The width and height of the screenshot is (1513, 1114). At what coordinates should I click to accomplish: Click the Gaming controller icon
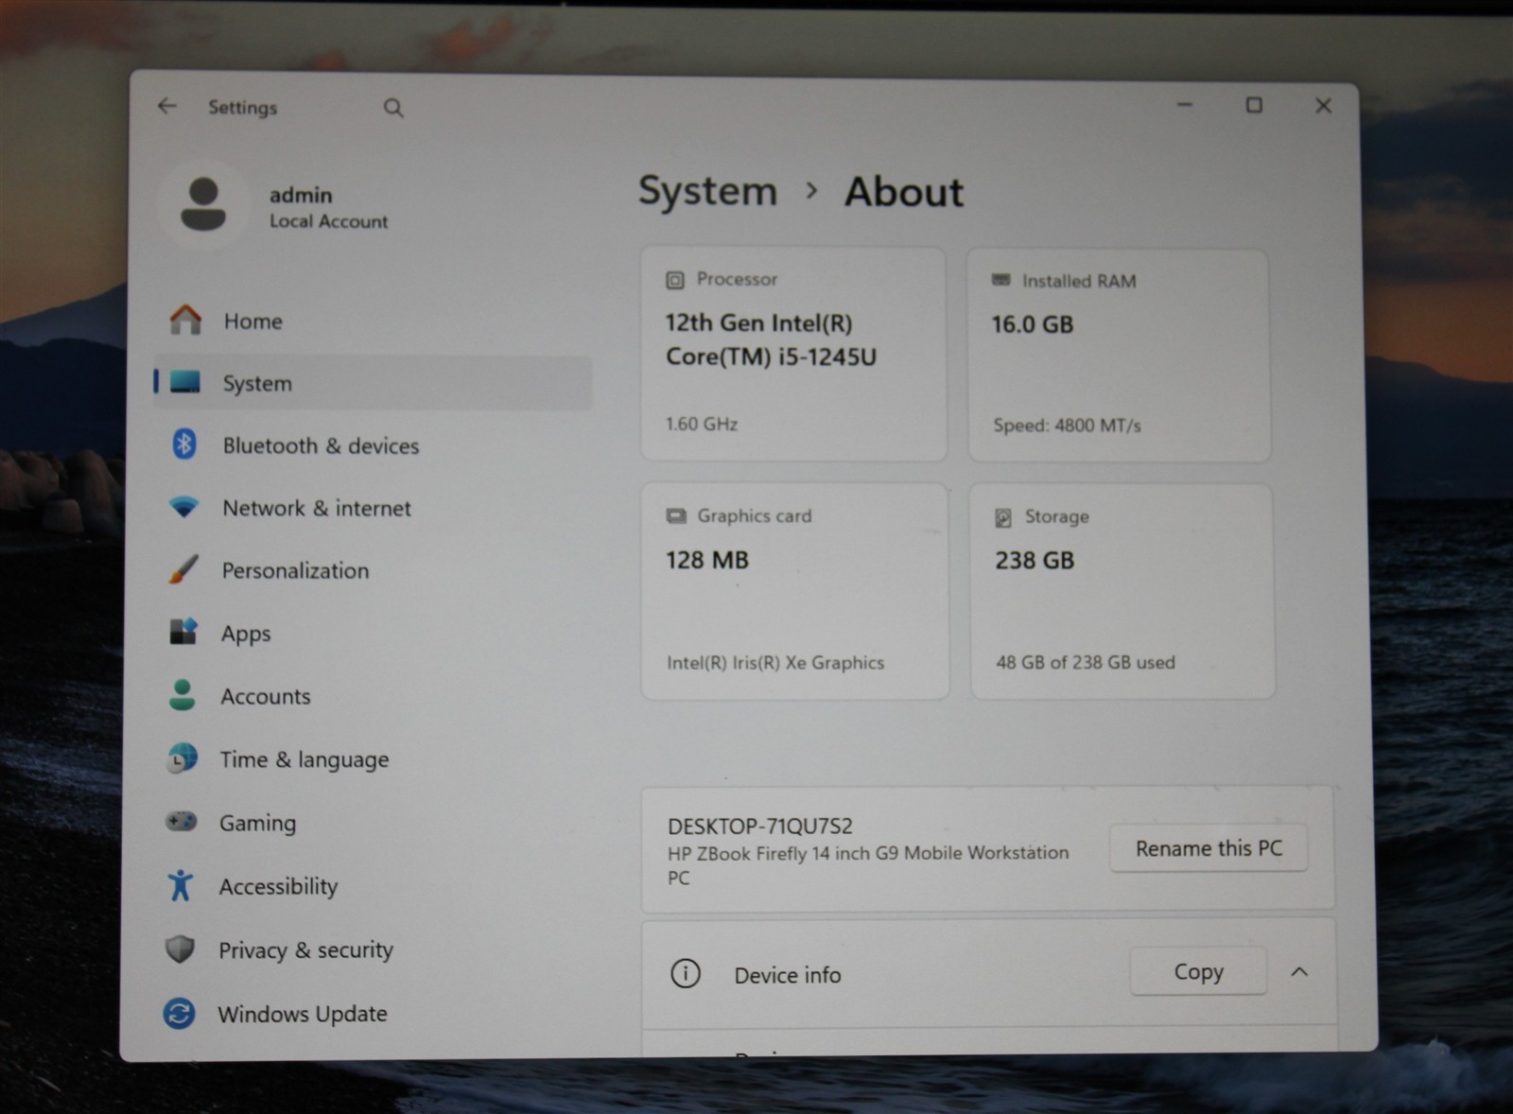pos(181,822)
